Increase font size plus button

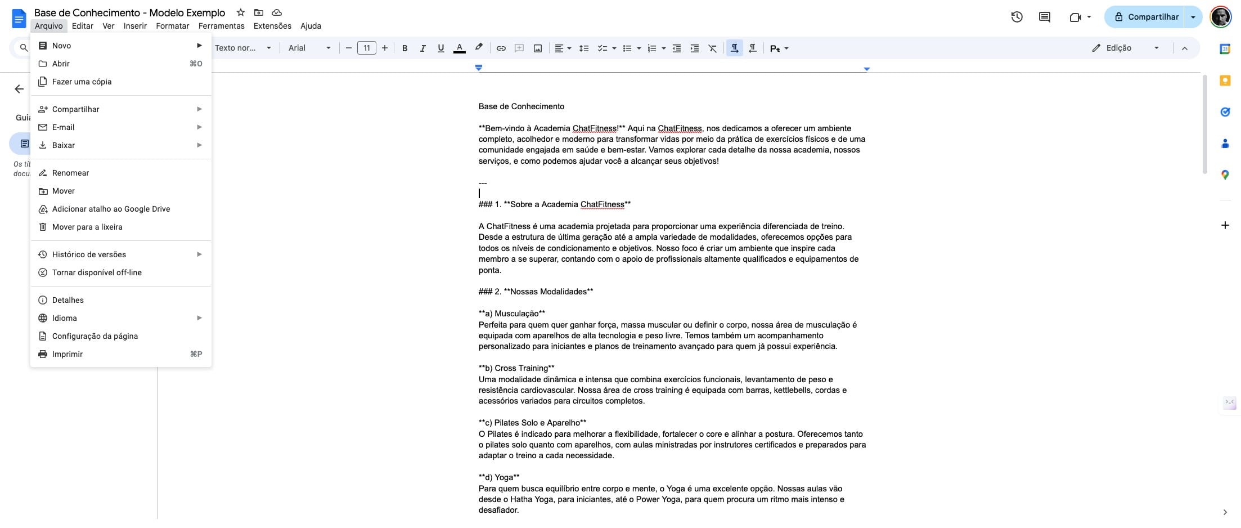pyautogui.click(x=385, y=48)
